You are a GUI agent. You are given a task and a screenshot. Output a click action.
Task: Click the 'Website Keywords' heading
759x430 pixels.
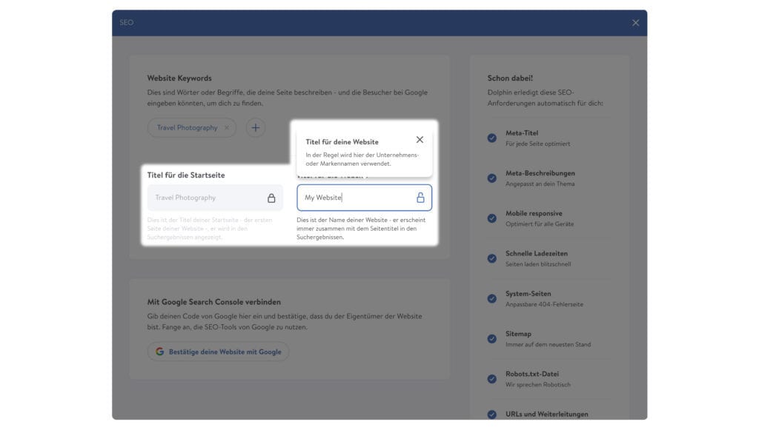(179, 78)
